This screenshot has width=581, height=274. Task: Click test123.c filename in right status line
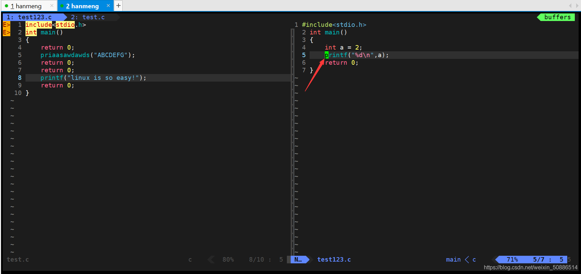coord(334,260)
